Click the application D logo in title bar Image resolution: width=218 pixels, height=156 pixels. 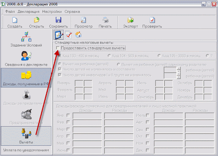(3, 4)
